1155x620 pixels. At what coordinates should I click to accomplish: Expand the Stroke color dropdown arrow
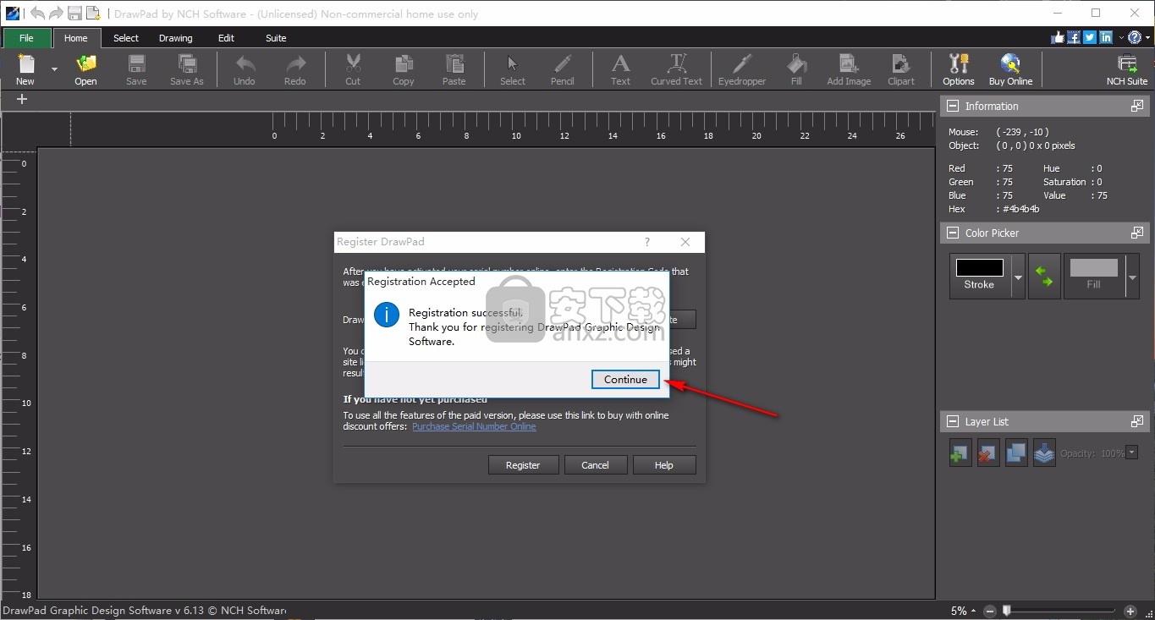1018,277
